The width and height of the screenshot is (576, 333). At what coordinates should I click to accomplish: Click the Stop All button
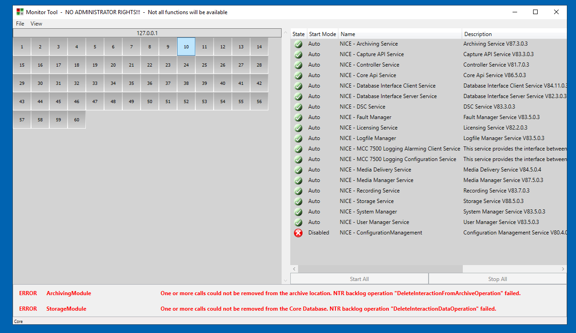click(x=497, y=279)
